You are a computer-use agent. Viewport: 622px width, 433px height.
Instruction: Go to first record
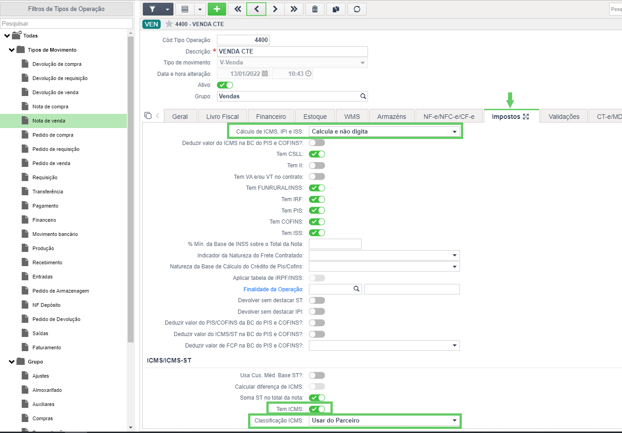click(238, 9)
